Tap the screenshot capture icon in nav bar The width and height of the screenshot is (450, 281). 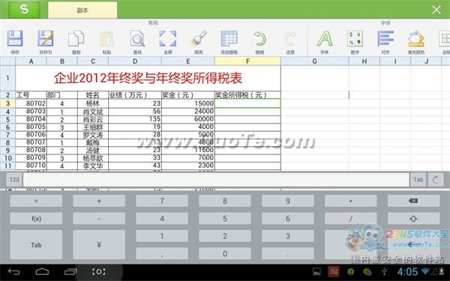[98, 271]
